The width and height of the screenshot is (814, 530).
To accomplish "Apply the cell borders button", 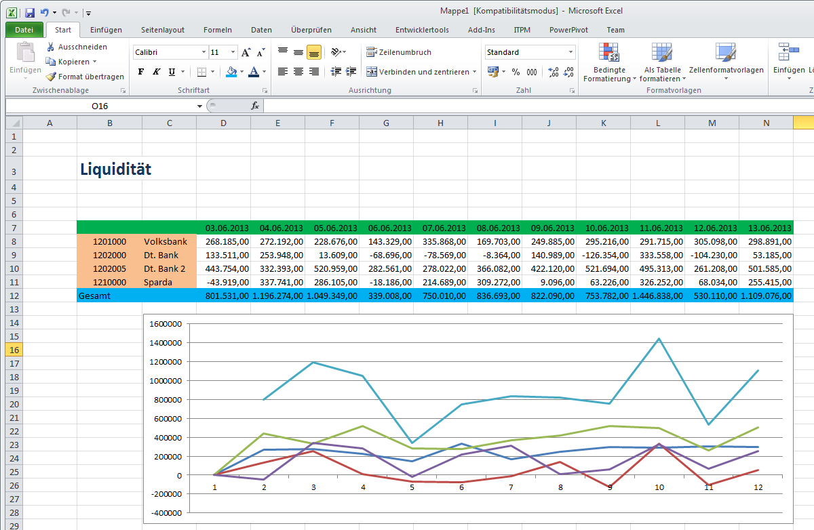I will [201, 72].
